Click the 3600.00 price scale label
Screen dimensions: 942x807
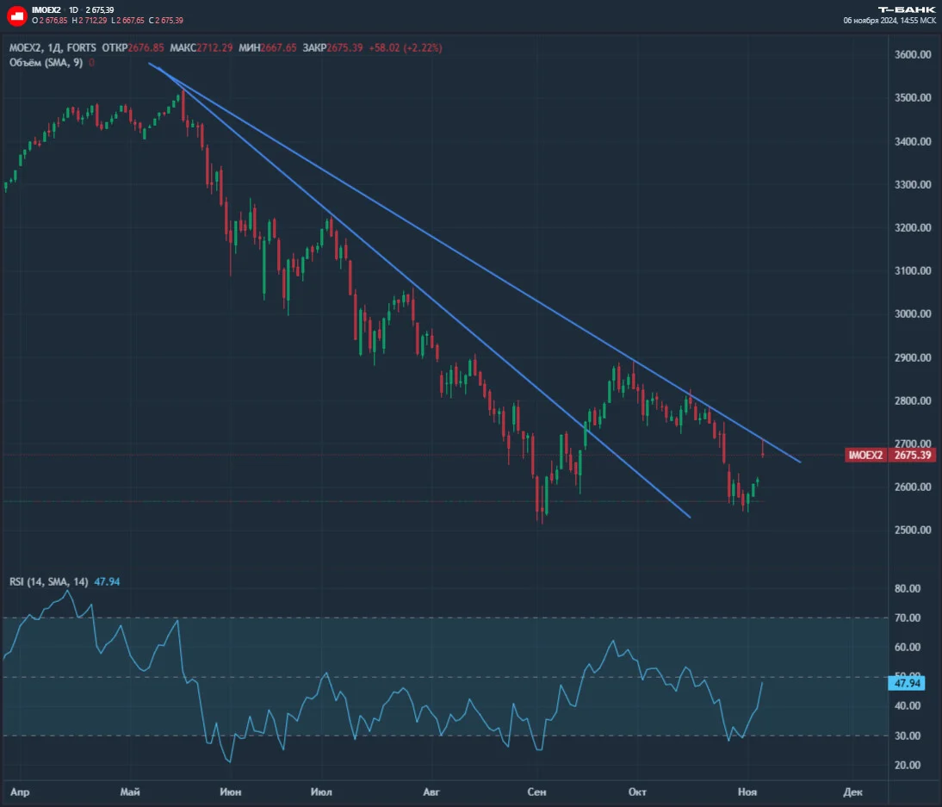pos(913,54)
